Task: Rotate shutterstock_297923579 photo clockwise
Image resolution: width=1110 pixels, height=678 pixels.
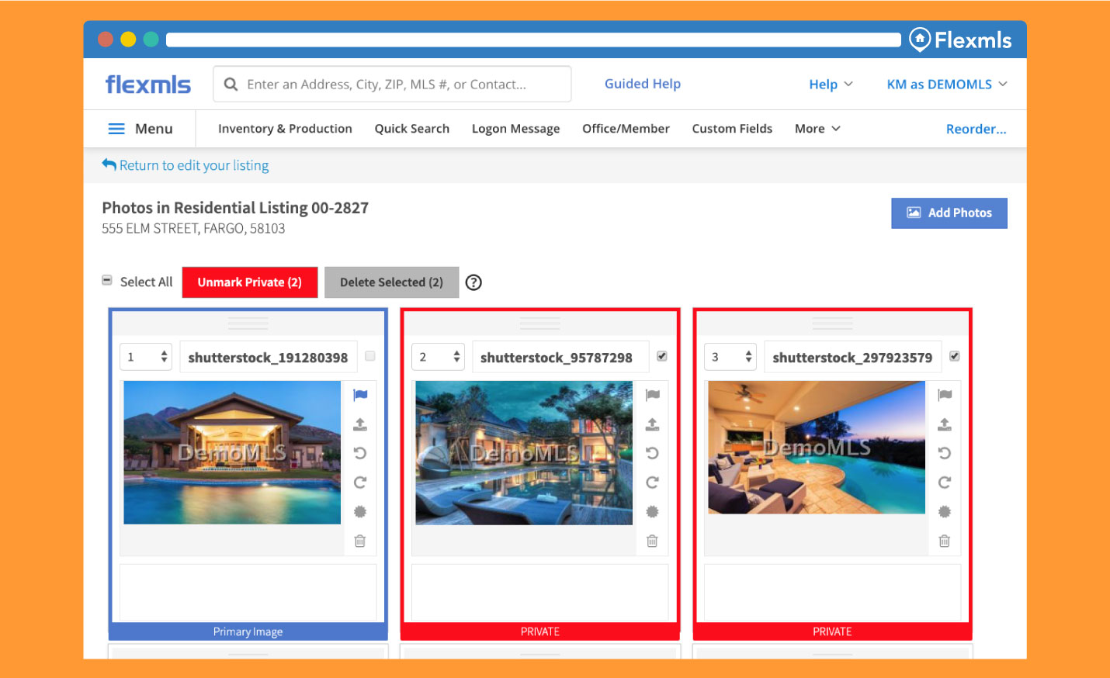Action: click(945, 483)
